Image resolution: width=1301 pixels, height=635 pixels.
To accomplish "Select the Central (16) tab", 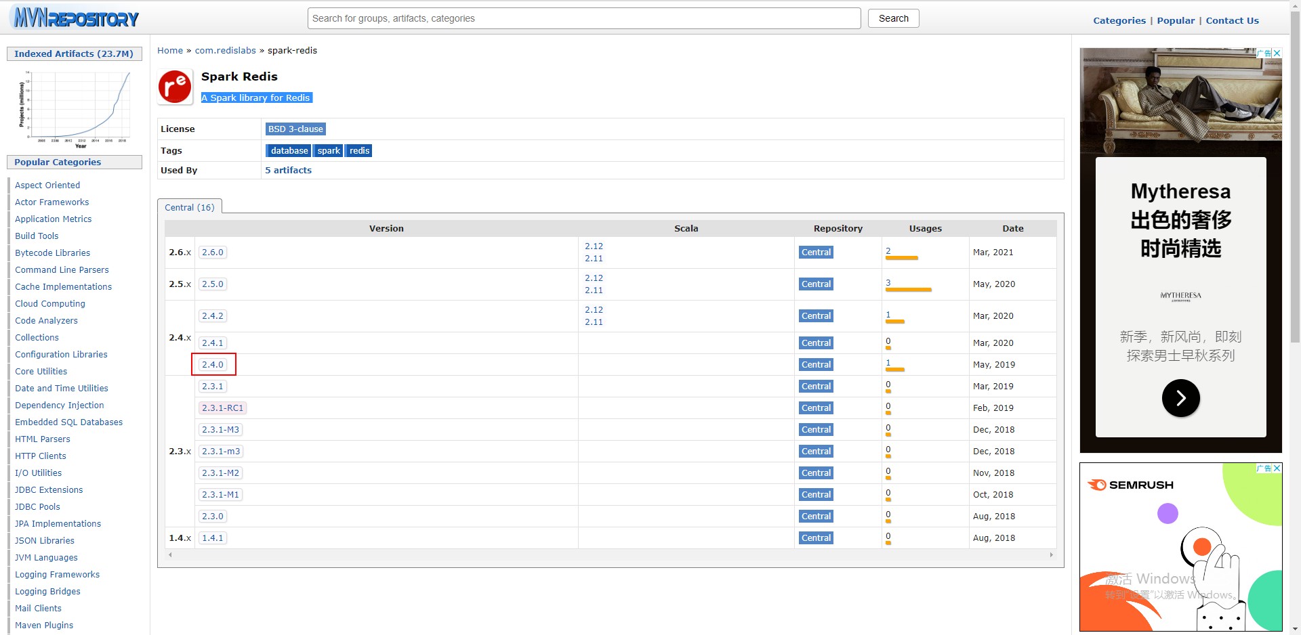I will coord(190,207).
